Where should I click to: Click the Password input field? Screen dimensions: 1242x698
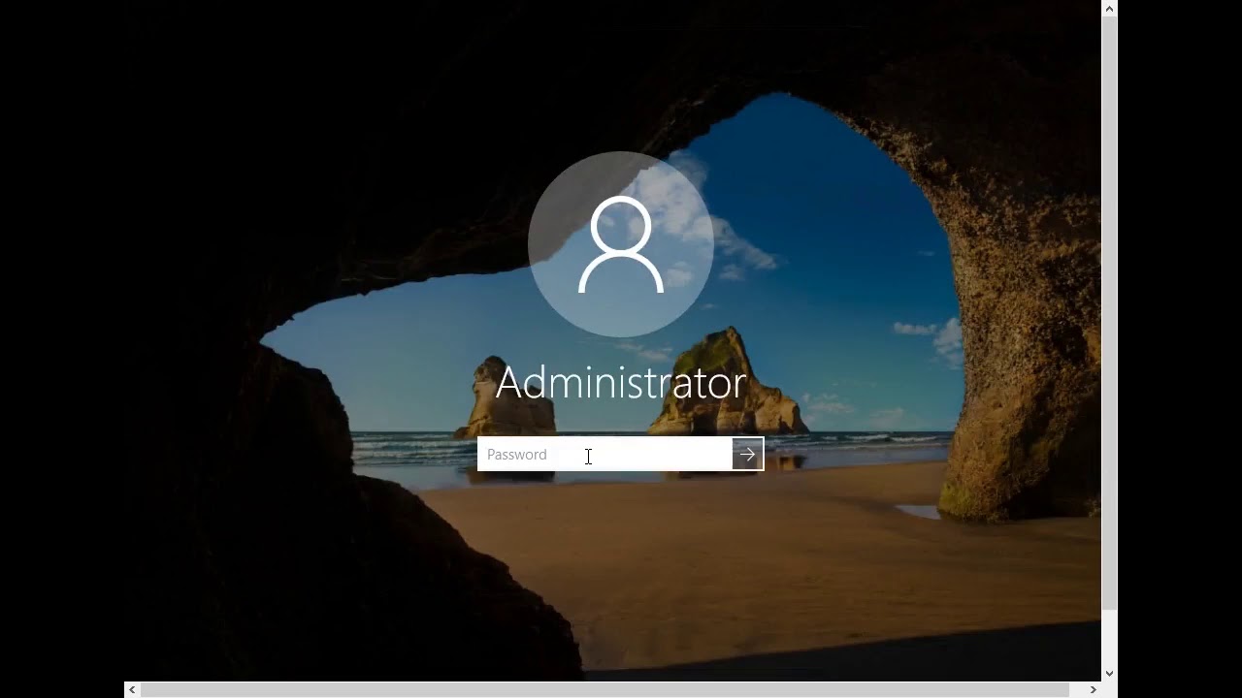click(605, 455)
